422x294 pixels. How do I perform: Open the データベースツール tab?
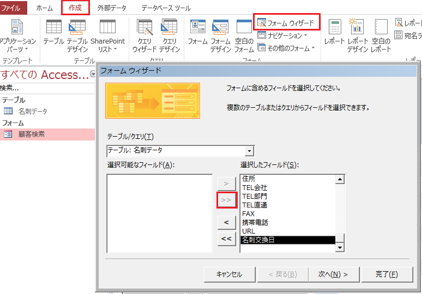(x=166, y=8)
